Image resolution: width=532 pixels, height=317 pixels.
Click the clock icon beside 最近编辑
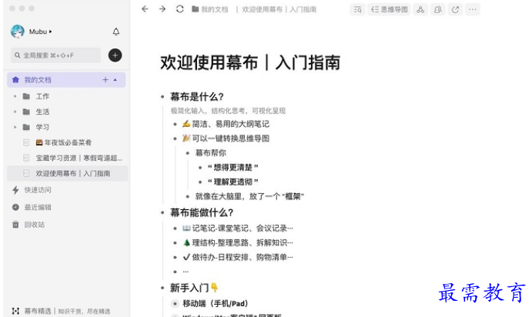click(15, 207)
